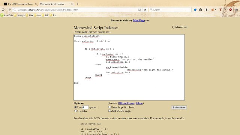Show site information icon in address bar
This screenshot has height=135, width=240.
pos(15,10)
